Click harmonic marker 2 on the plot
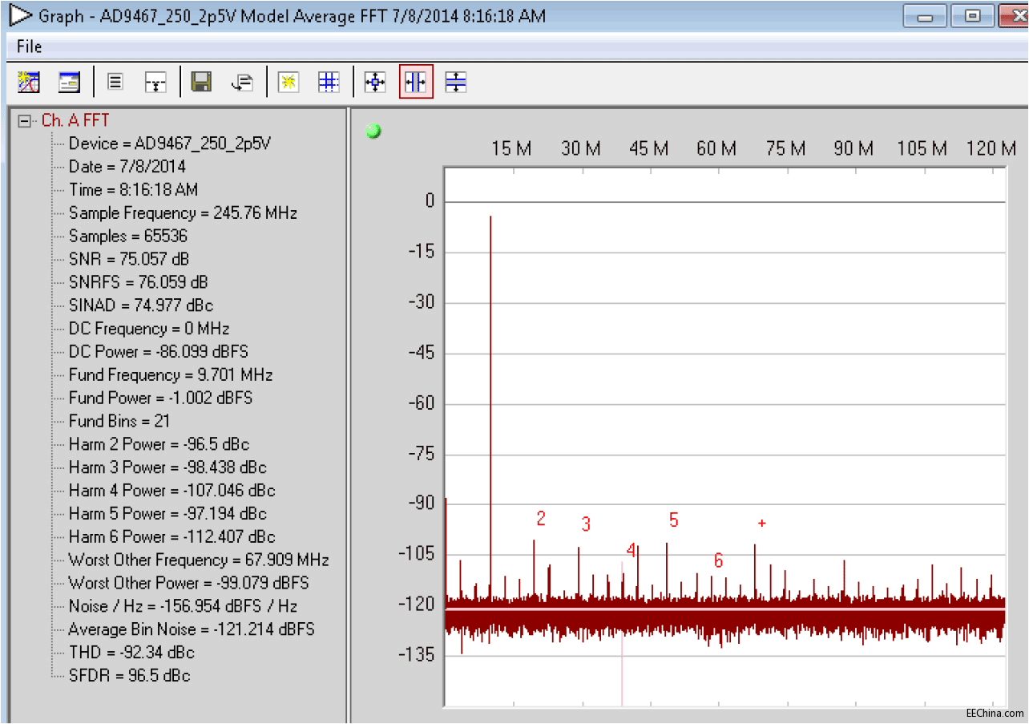 [x=541, y=519]
